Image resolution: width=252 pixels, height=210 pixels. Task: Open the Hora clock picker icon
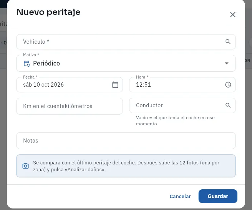click(x=228, y=85)
